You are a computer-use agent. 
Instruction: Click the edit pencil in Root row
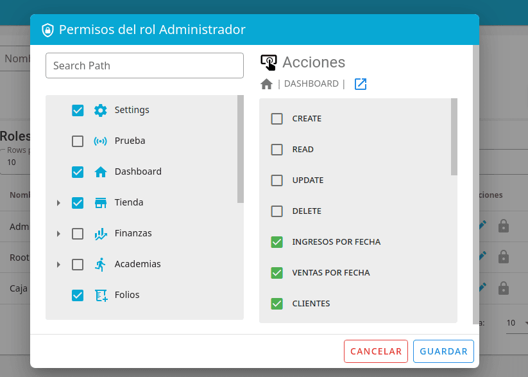[x=483, y=256]
